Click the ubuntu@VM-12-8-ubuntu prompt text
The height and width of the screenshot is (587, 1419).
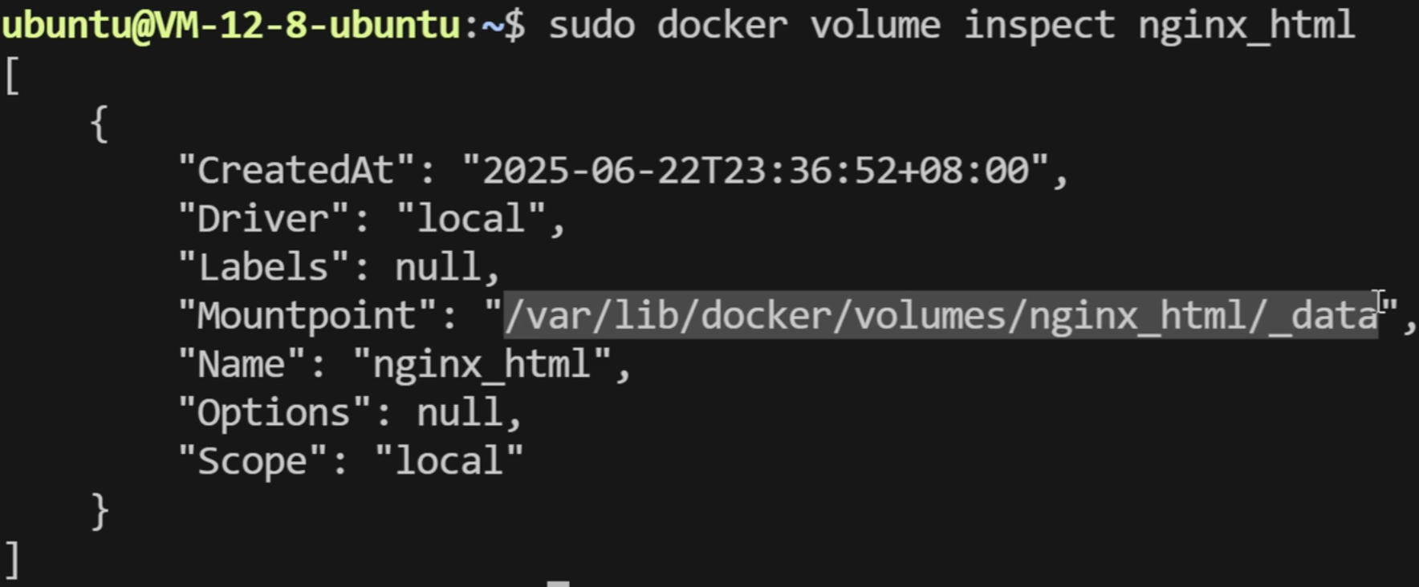[x=230, y=25]
